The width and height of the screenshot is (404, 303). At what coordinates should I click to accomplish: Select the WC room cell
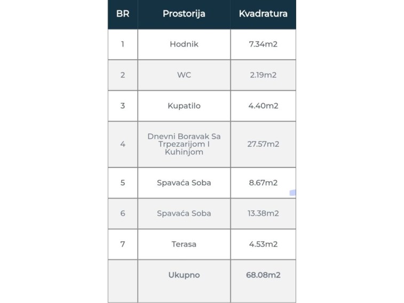[x=184, y=75]
